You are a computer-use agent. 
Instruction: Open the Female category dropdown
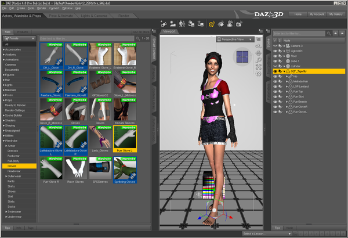[x=19, y=38]
